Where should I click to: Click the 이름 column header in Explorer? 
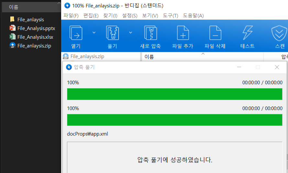point(31,7)
